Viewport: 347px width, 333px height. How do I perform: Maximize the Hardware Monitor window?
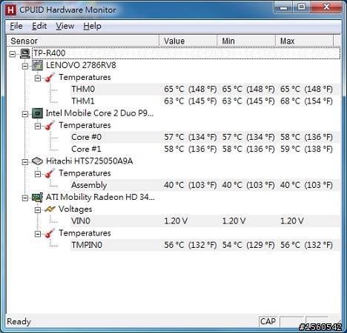(x=301, y=7)
